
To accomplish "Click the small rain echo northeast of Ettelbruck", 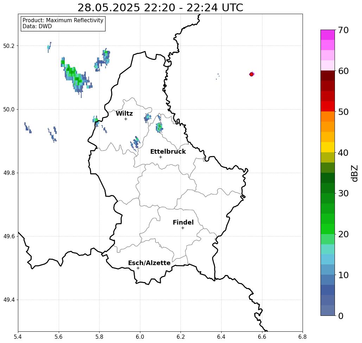I will pyautogui.click(x=159, y=127).
